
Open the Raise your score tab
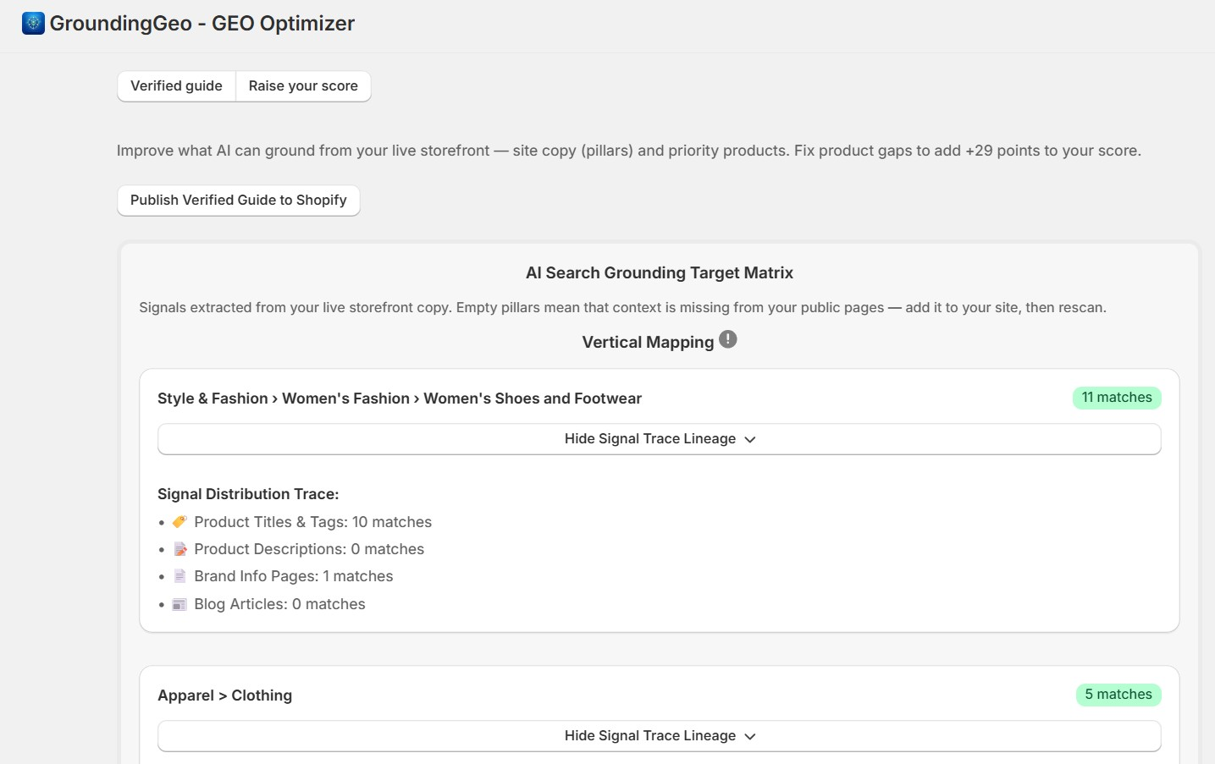pos(303,86)
